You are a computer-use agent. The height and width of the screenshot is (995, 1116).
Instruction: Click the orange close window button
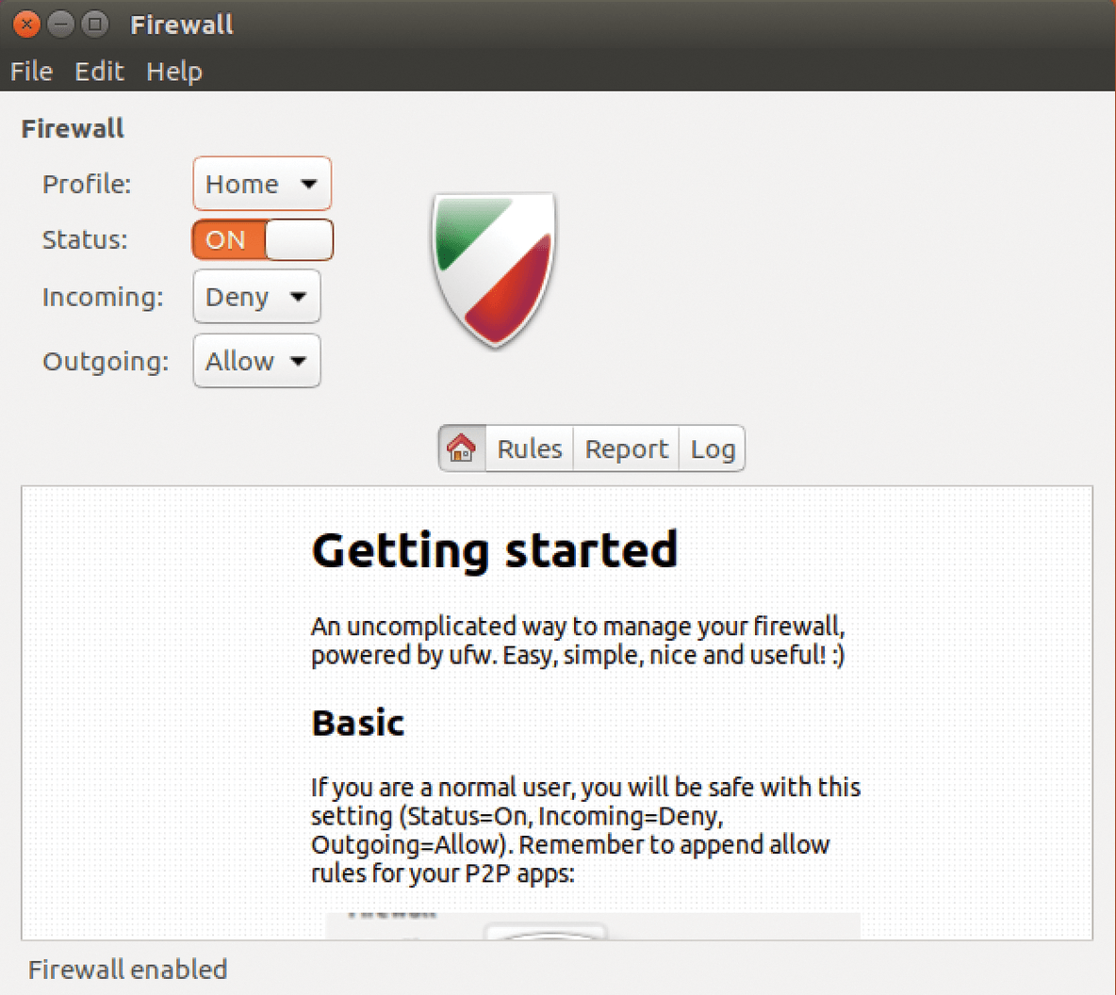(x=26, y=24)
